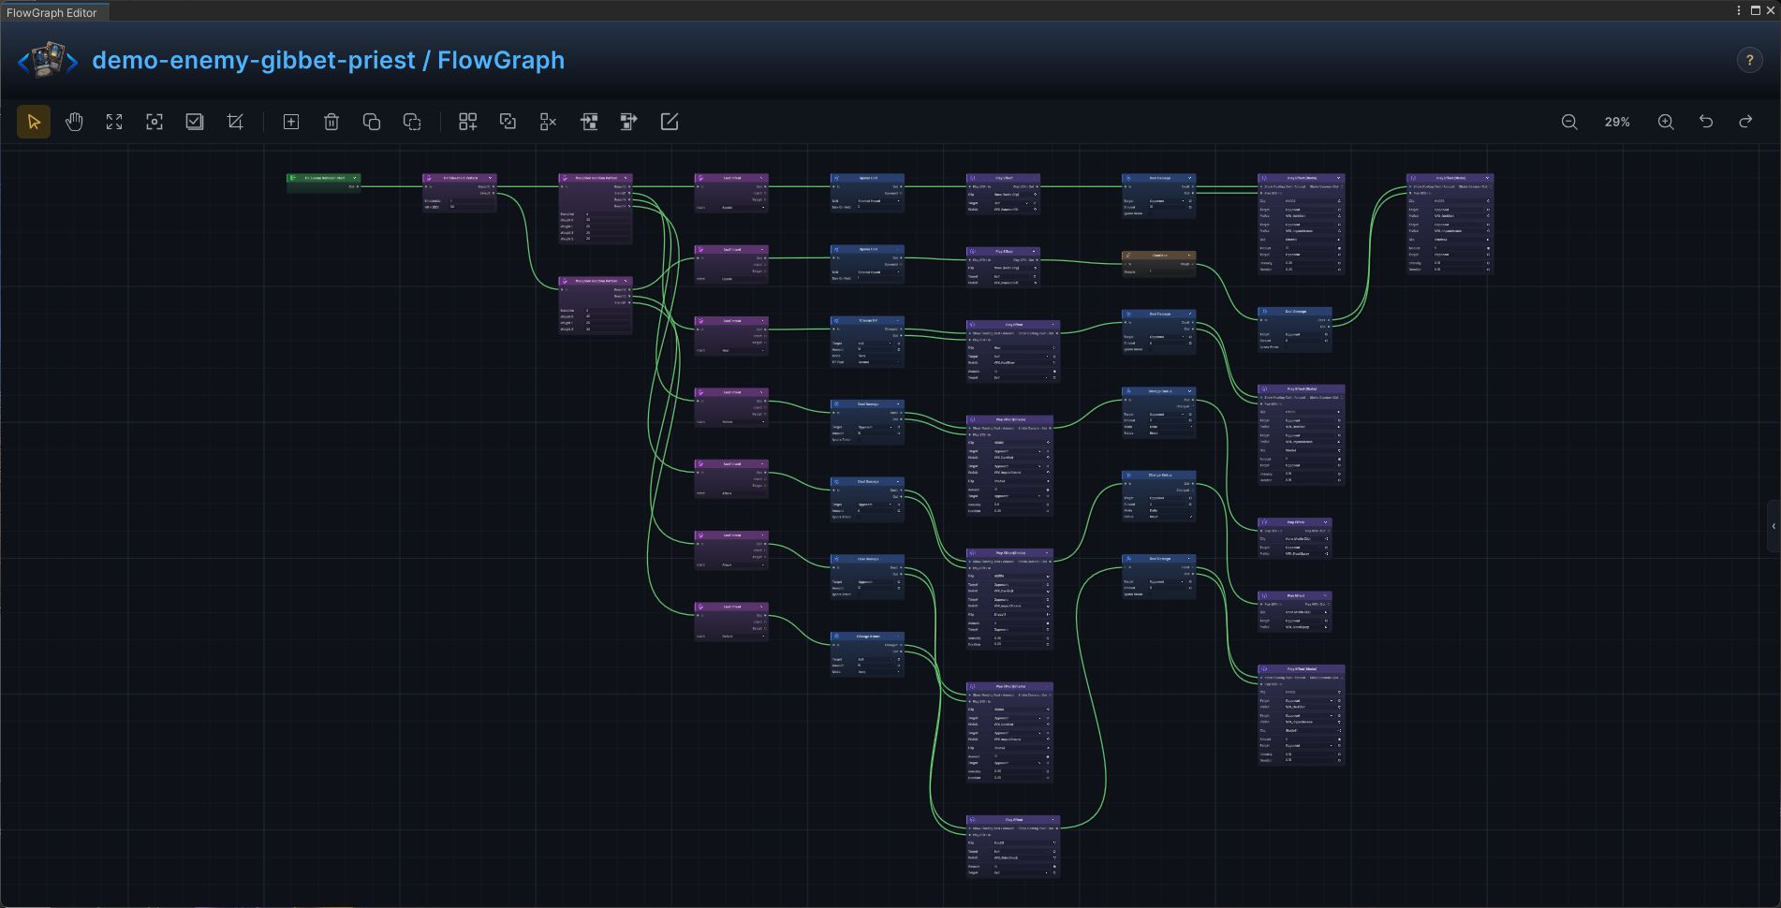Collapse the green start node chevron

[355, 178]
